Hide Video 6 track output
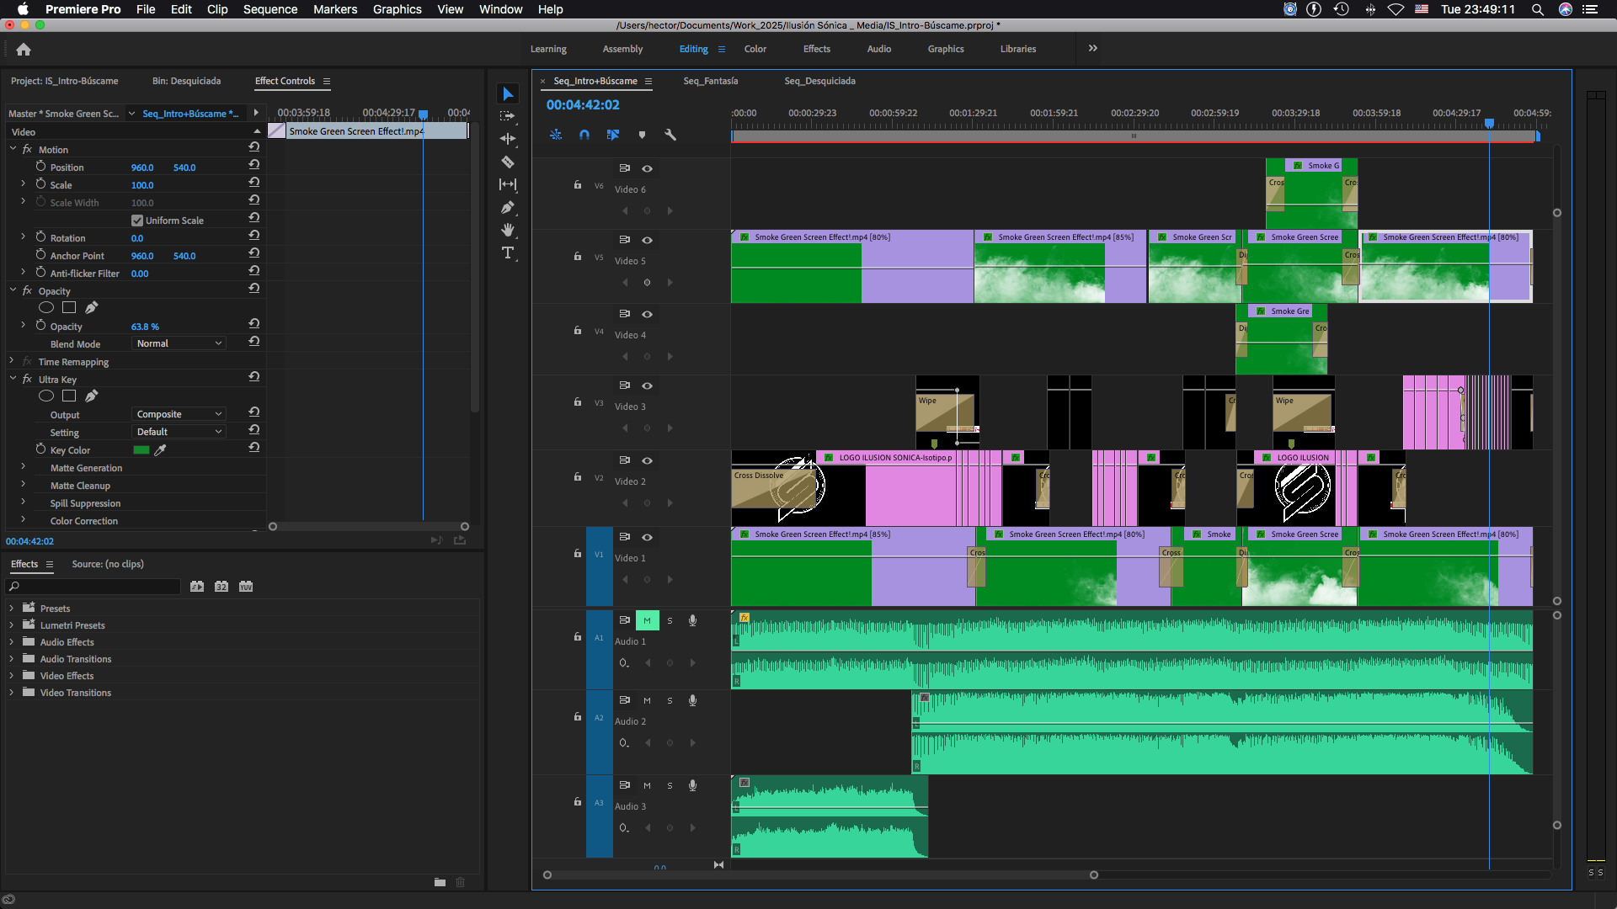 tap(647, 168)
